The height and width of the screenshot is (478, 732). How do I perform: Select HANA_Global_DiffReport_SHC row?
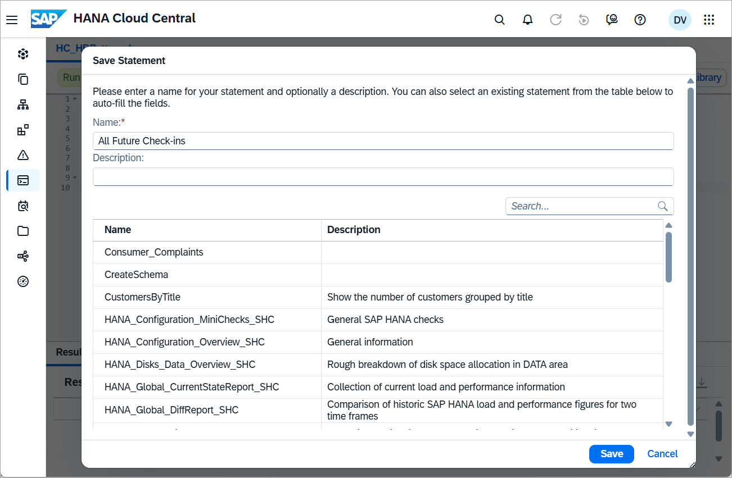[378, 410]
